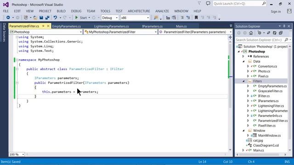Click the New Project toolbar icon
294x165 pixels.
click(x=26, y=17)
